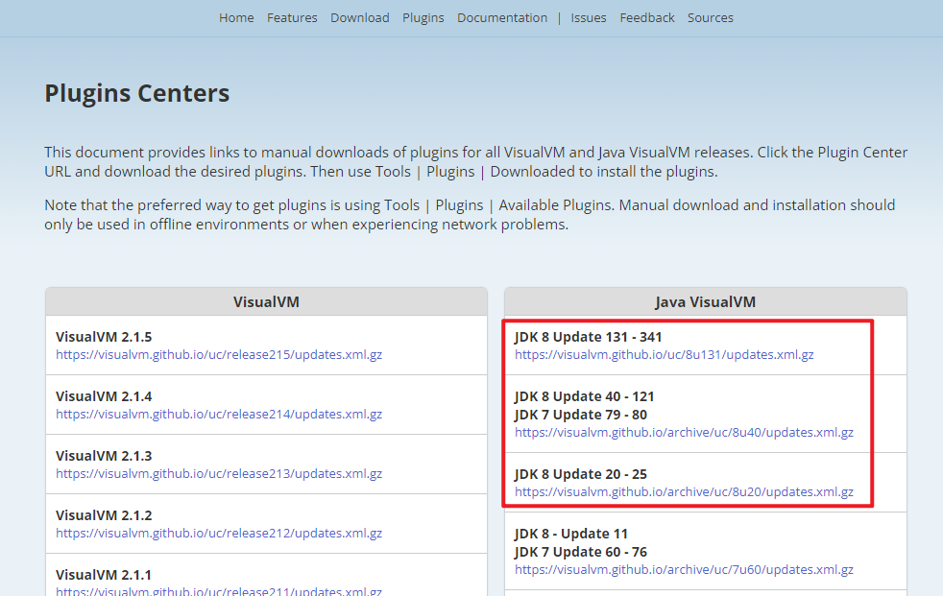This screenshot has width=943, height=596.
Task: Open the release213 plugin center URL
Action: click(219, 473)
